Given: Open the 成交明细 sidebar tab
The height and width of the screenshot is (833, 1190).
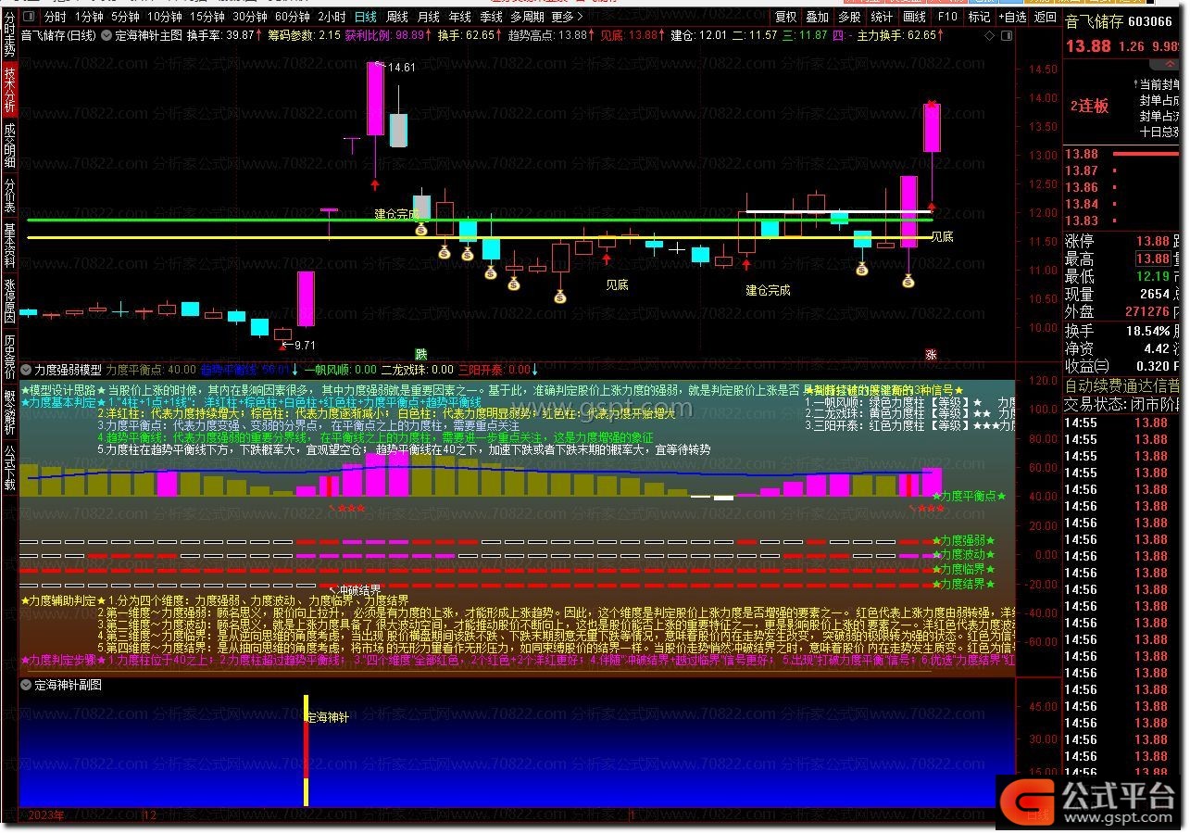Looking at the screenshot, I should [x=9, y=145].
